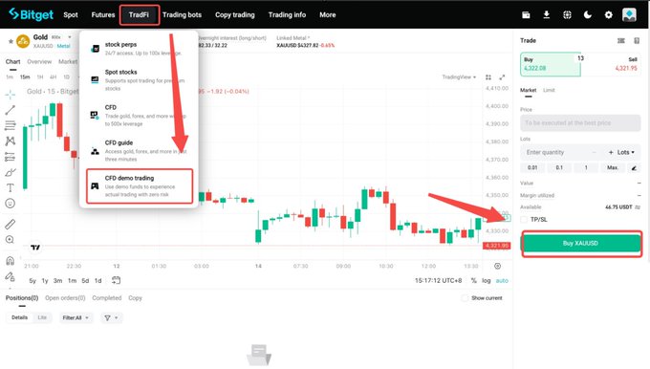
Task: Expand the Gold symbol selector arrow
Action: pyautogui.click(x=70, y=37)
